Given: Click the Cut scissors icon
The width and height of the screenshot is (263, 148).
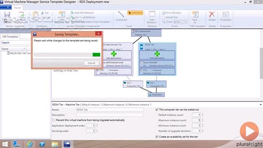Looking at the screenshot, I should pos(42,13).
